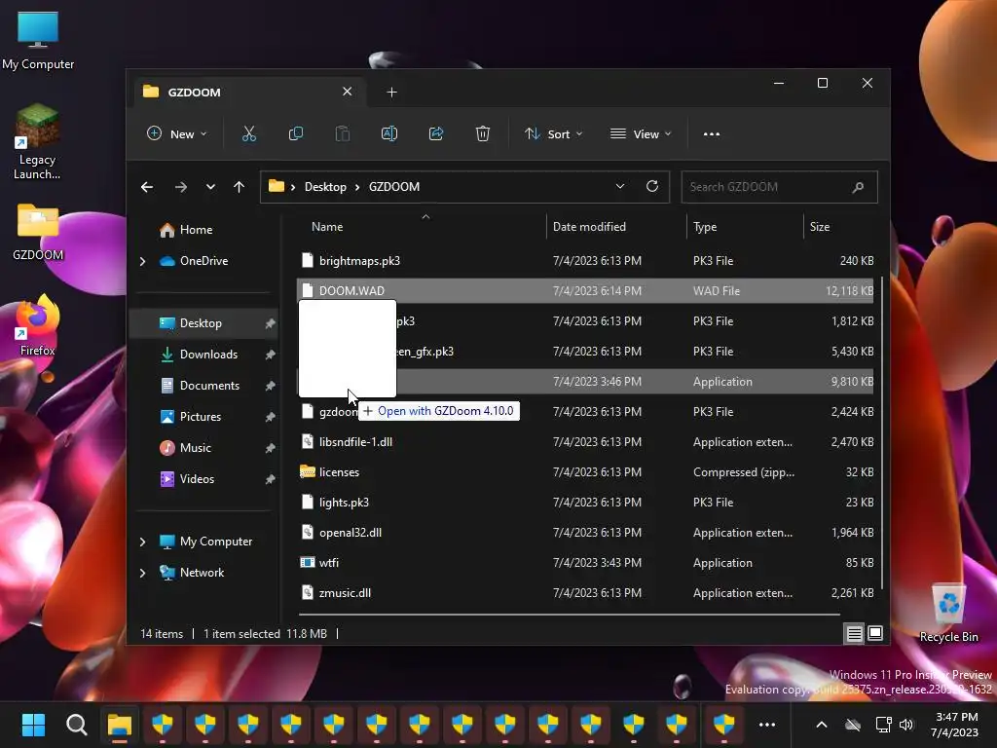The width and height of the screenshot is (997, 748).
Task: Expand My Computer in navigation pane
Action: (x=142, y=542)
